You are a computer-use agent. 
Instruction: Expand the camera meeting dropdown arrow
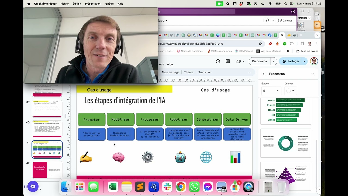tap(243, 61)
